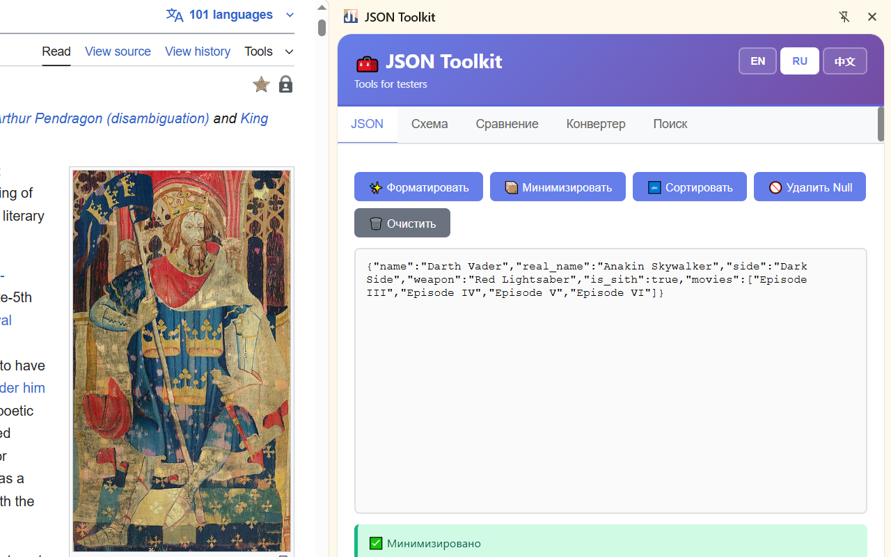Click the Tools for testers subtitle

[x=391, y=84]
